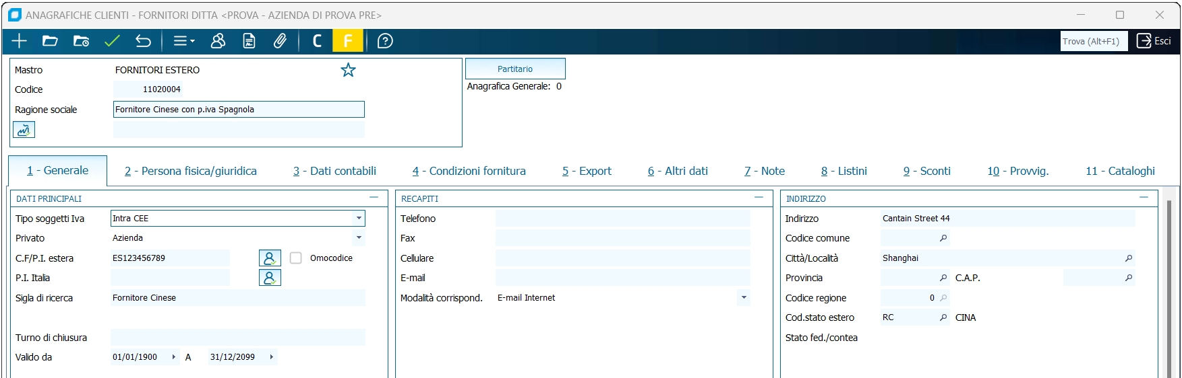Expand the Modalità corrispond. dropdown
Screen dimensions: 1182x378
[x=744, y=298]
